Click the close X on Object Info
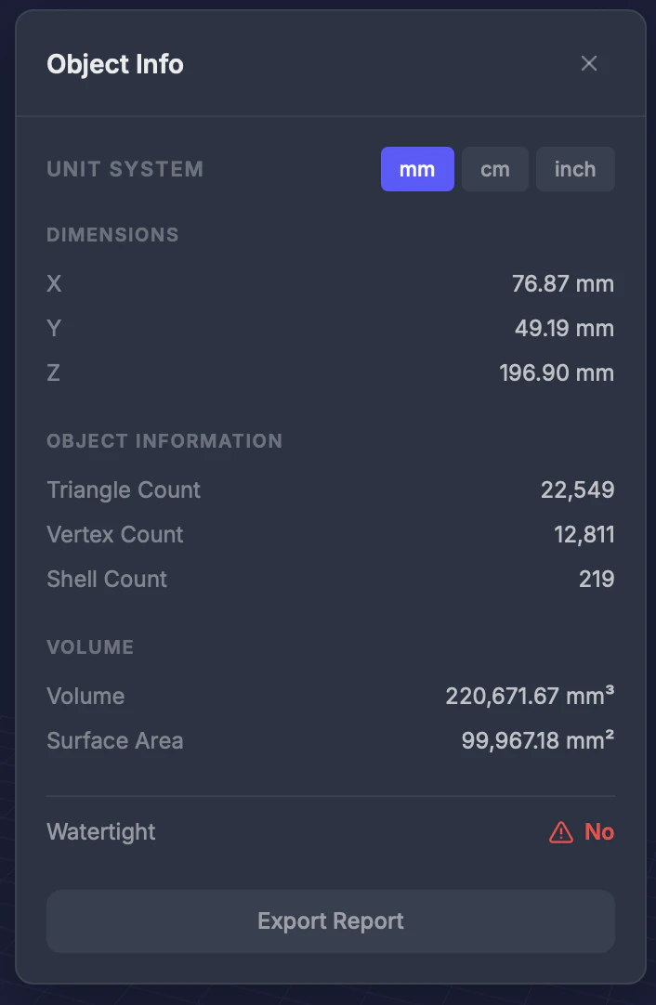Screen dimensions: 656x1005 click(x=589, y=63)
